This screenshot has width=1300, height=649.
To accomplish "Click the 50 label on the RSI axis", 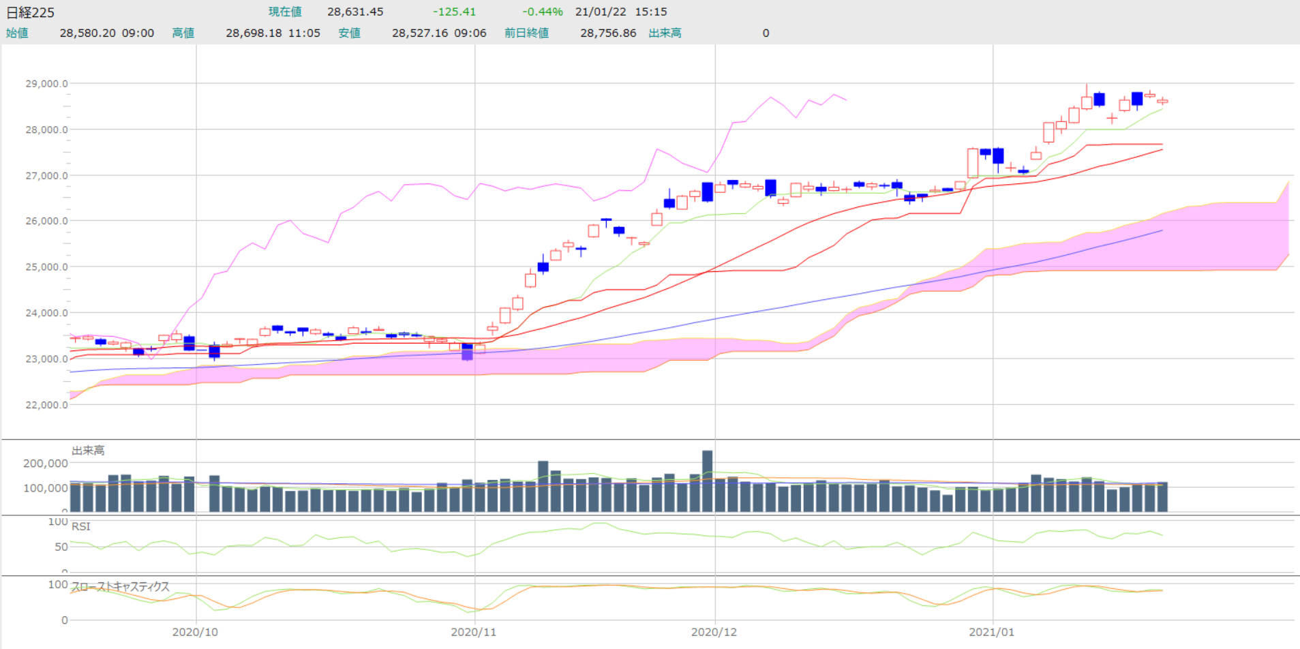I will (61, 547).
